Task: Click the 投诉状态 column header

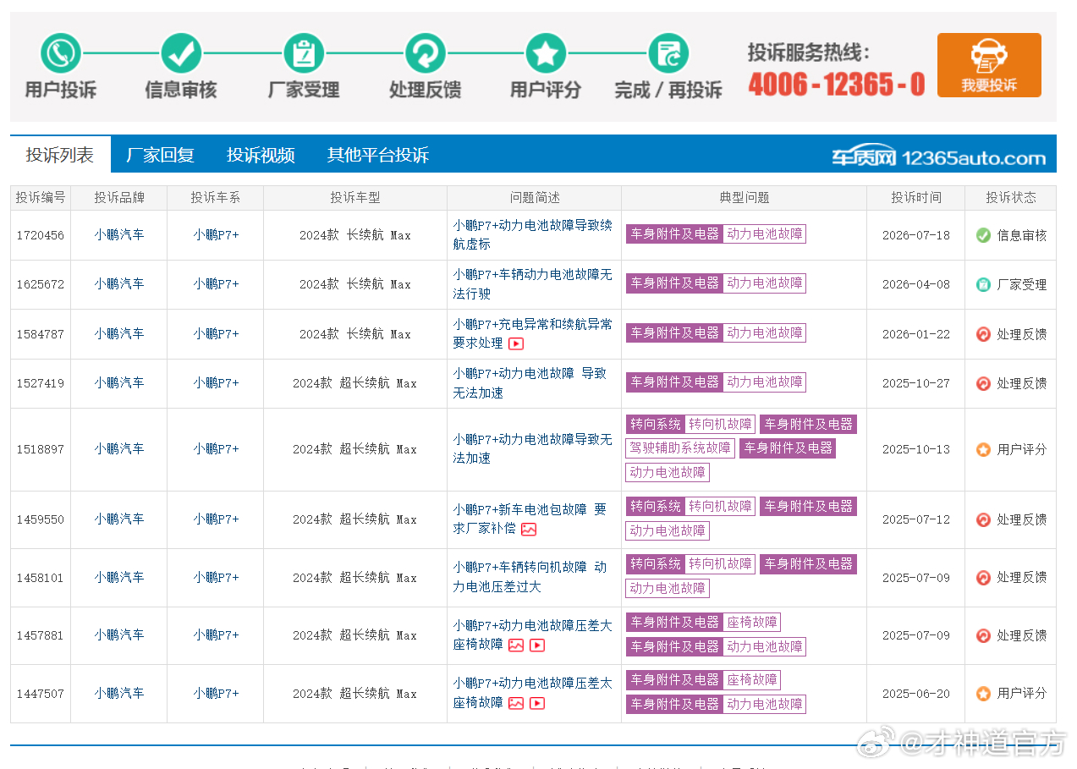Action: point(1010,198)
